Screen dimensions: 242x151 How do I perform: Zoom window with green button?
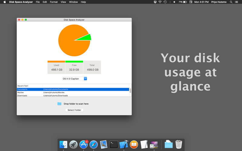tap(26, 20)
